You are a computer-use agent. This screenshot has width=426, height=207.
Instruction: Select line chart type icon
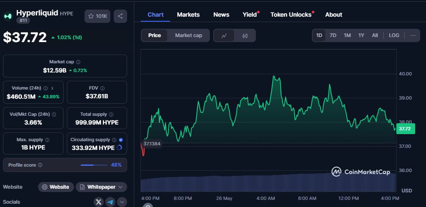pyautogui.click(x=224, y=35)
